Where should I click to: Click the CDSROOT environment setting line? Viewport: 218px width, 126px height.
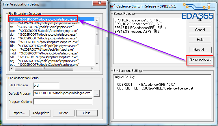146,85
